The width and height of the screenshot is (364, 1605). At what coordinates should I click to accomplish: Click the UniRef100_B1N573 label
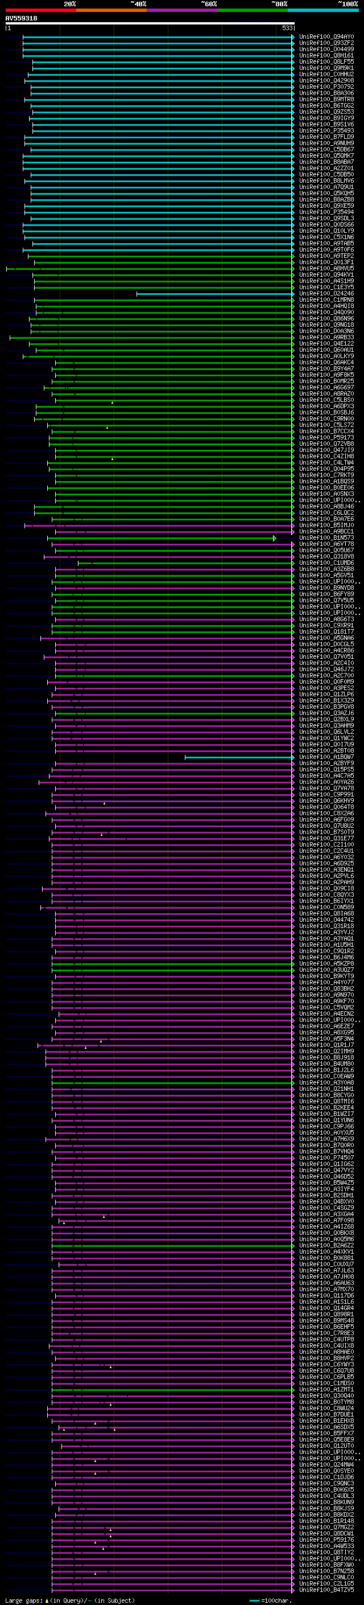(x=326, y=537)
